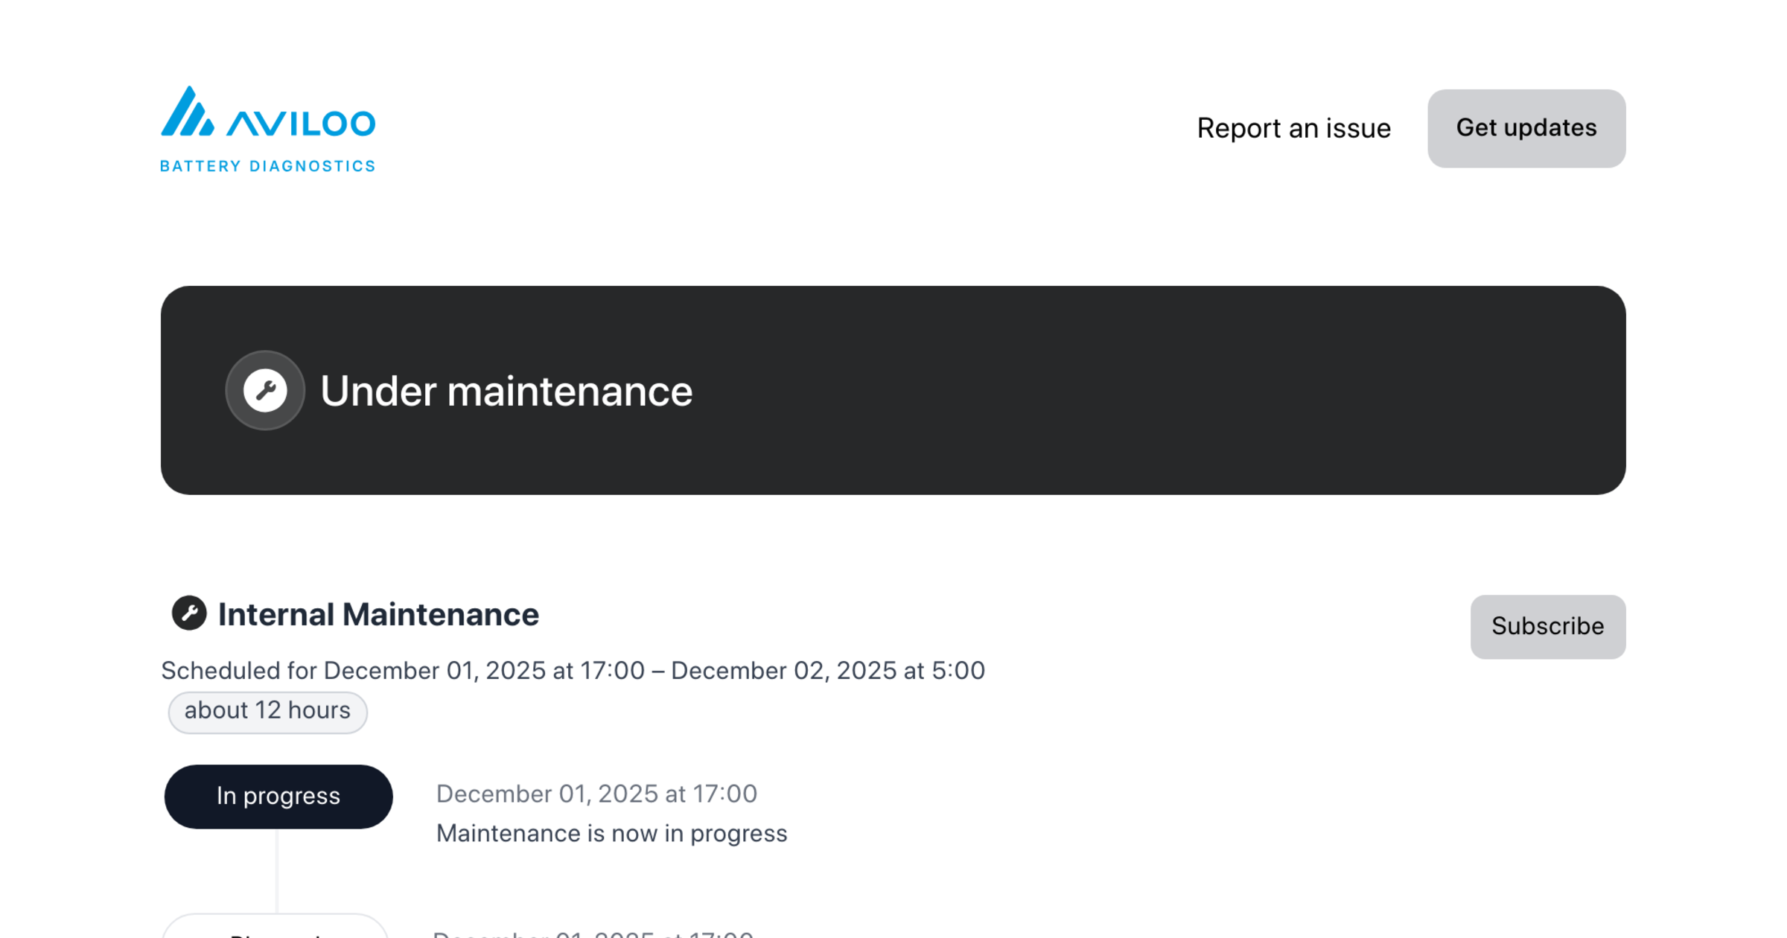Open the Report an issue link
This screenshot has width=1787, height=938.
point(1293,128)
